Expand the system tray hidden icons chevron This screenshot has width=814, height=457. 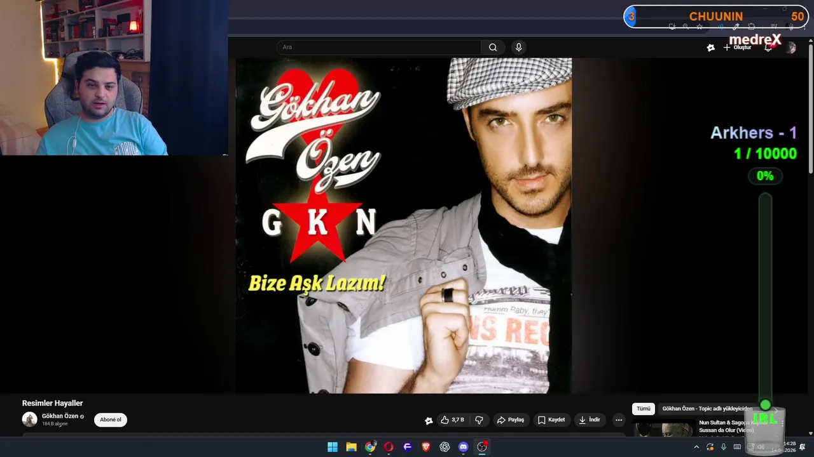(696, 447)
